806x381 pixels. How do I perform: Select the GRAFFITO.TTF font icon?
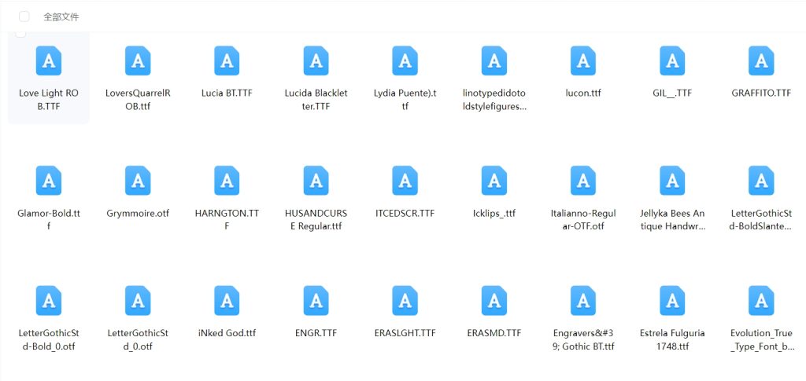[760, 60]
